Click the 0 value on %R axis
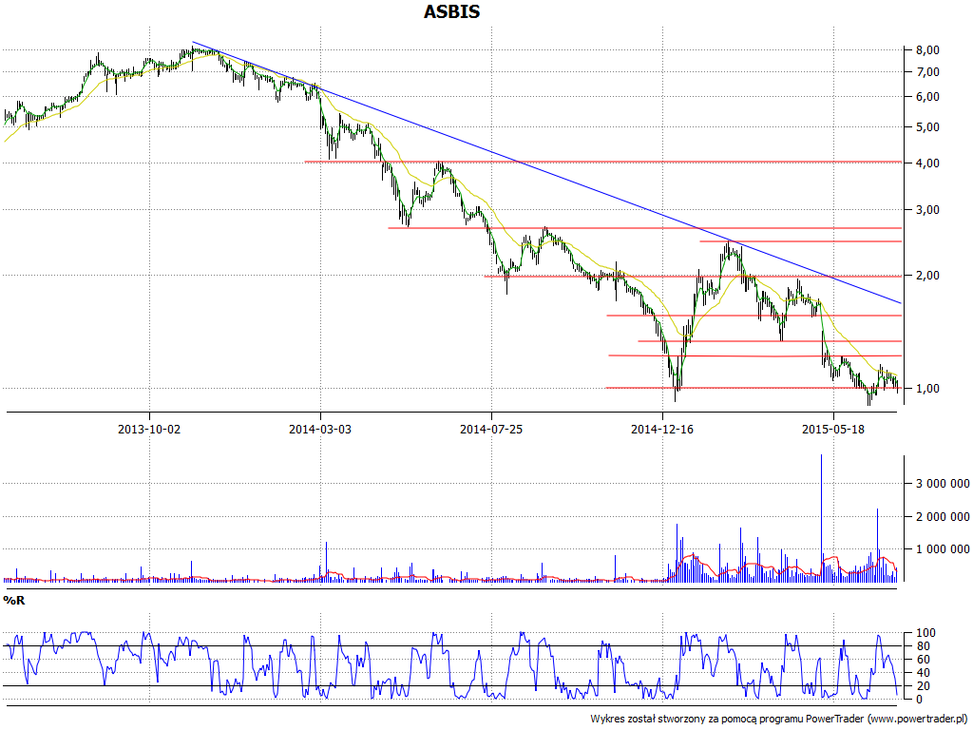 point(920,700)
